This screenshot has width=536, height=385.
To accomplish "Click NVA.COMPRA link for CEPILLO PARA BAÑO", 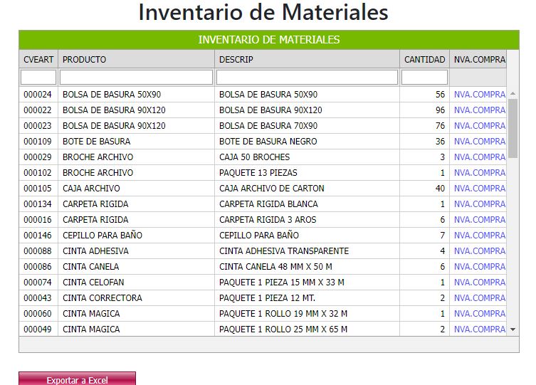I will (479, 236).
